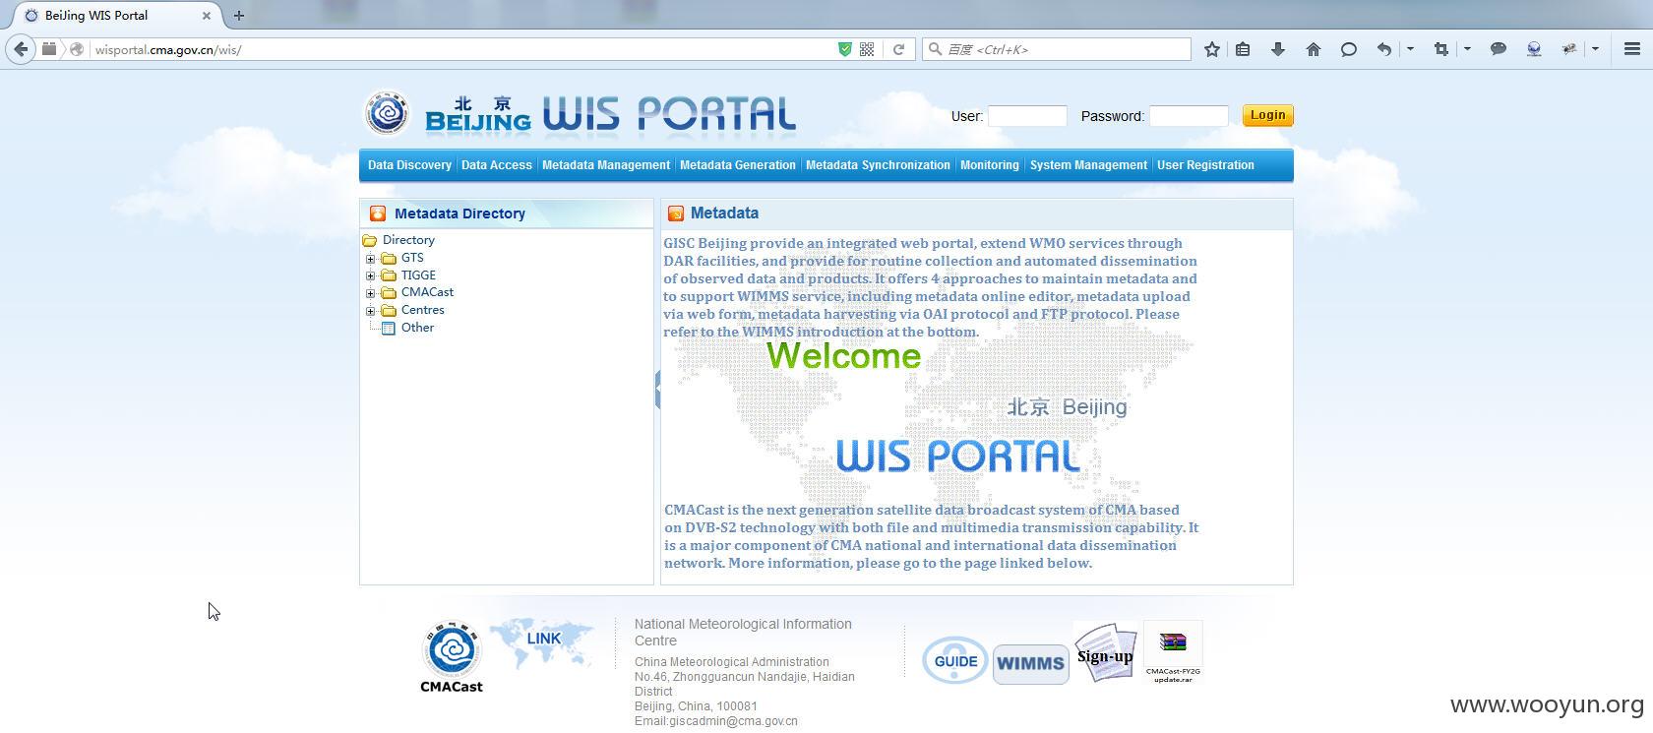Select the Centres tree item label

[x=422, y=310]
